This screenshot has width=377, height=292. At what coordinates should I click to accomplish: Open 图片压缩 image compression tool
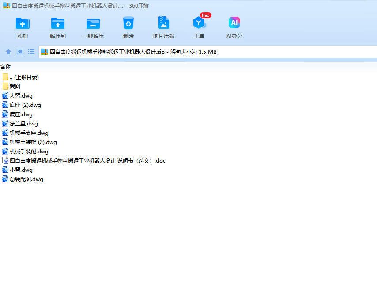(164, 23)
